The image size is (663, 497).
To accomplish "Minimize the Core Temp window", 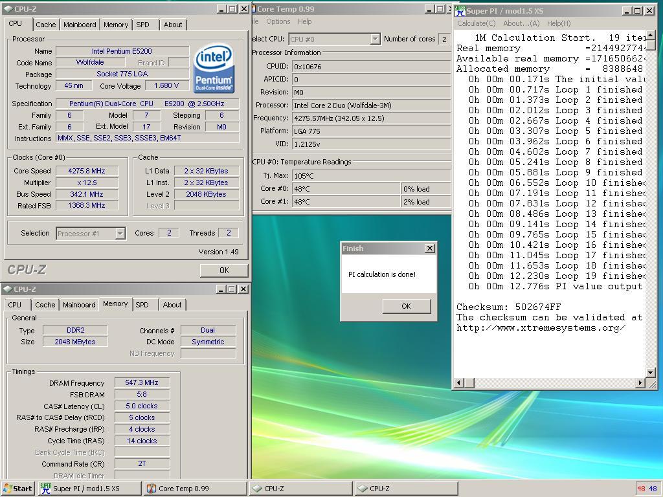I will 429,9.
